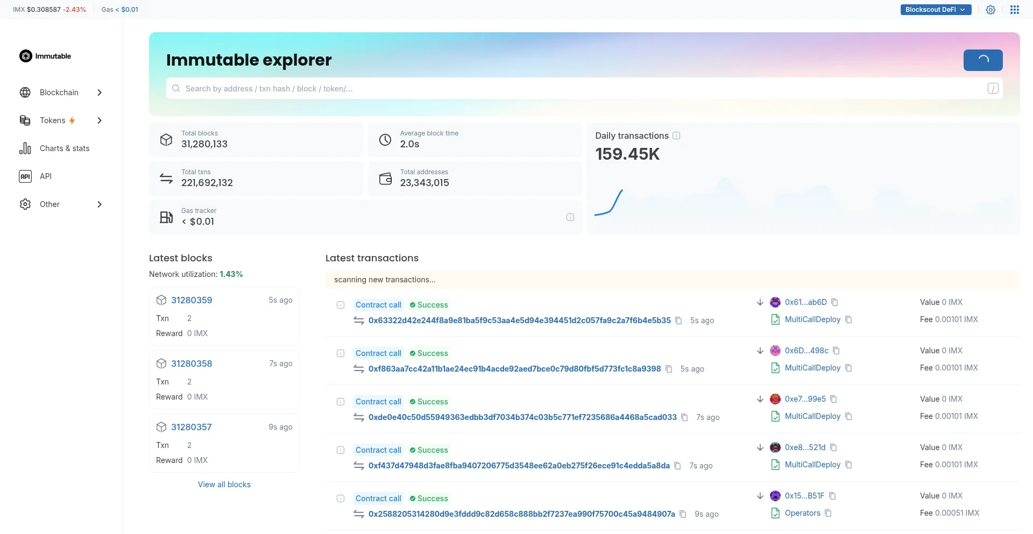This screenshot has width=1033, height=534.
Task: Click the Daily transactions info icon
Action: pyautogui.click(x=676, y=136)
